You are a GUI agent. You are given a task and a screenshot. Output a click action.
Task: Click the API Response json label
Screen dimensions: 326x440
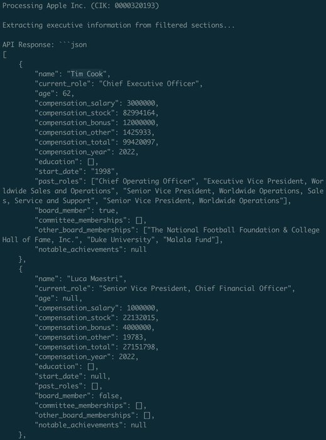point(45,45)
